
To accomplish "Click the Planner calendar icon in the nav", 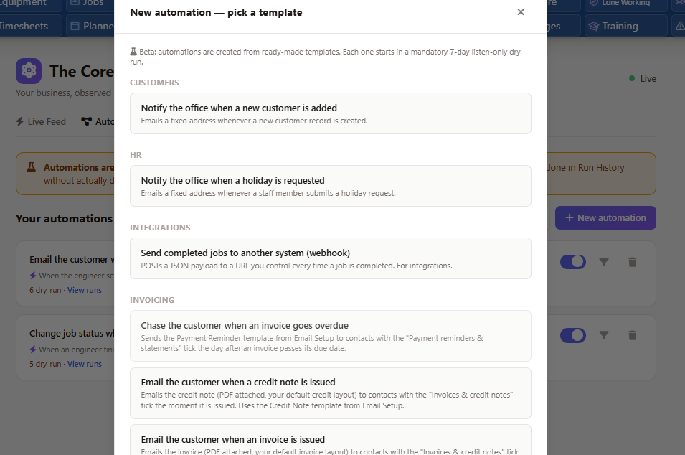I will [x=75, y=27].
